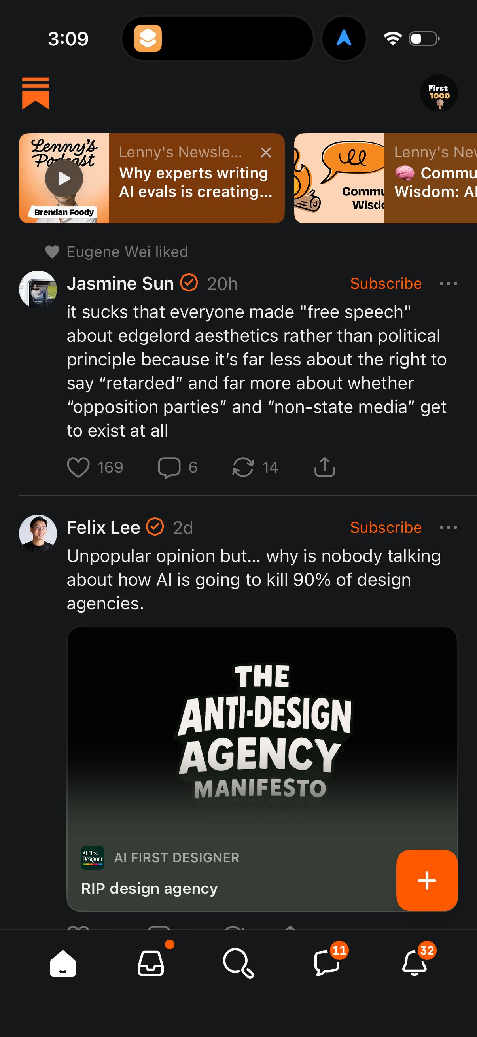Restack Jasmine Sun's post

click(243, 467)
